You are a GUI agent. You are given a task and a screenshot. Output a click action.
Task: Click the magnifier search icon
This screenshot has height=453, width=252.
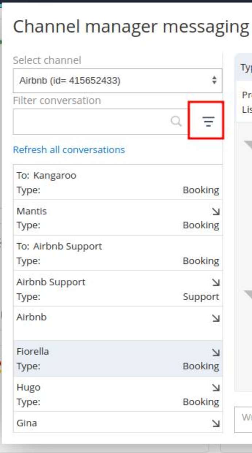click(176, 121)
